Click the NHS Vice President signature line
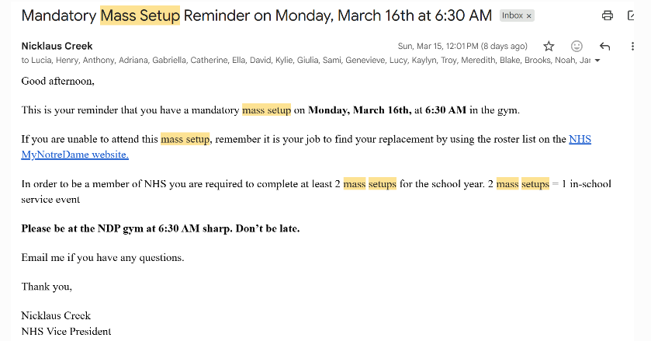Viewport: 651px width, 341px height. click(x=66, y=331)
